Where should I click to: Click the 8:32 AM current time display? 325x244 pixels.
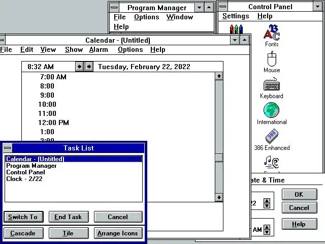tap(41, 67)
